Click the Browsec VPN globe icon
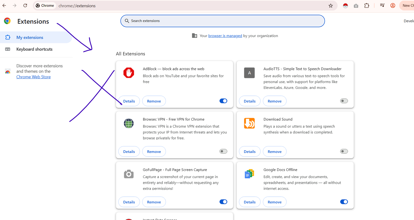The image size is (414, 220). point(129,123)
